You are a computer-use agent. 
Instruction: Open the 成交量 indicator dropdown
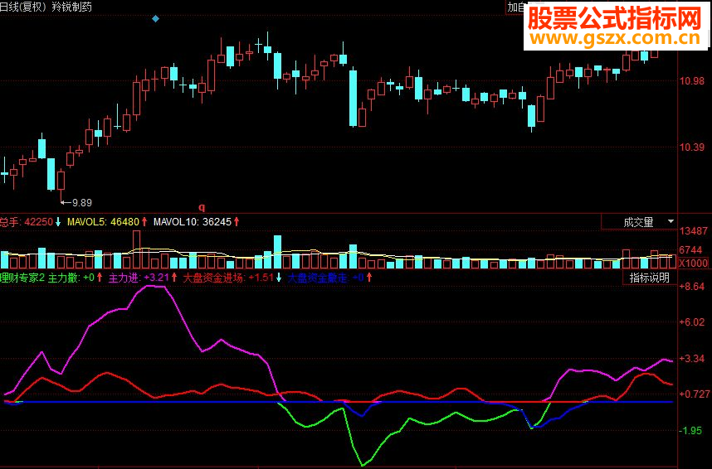pyautogui.click(x=639, y=222)
